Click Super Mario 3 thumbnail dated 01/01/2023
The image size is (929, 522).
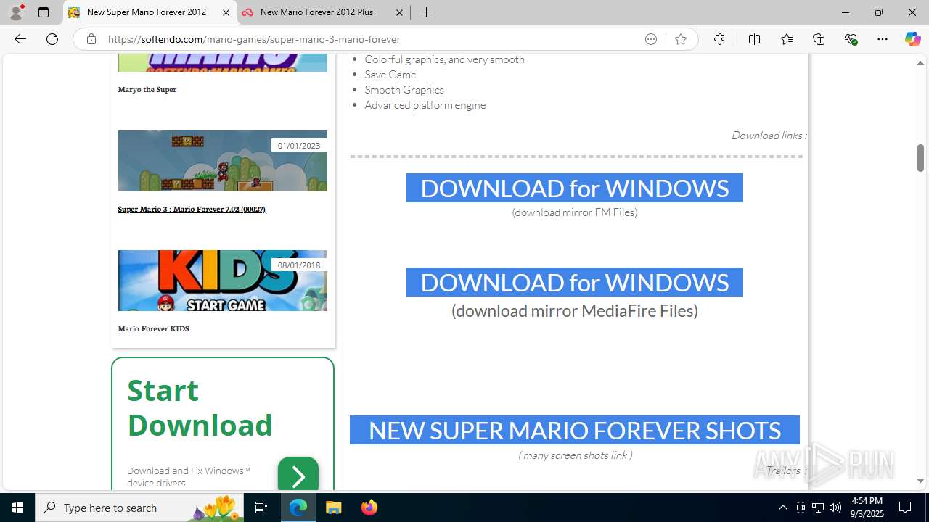click(x=223, y=161)
